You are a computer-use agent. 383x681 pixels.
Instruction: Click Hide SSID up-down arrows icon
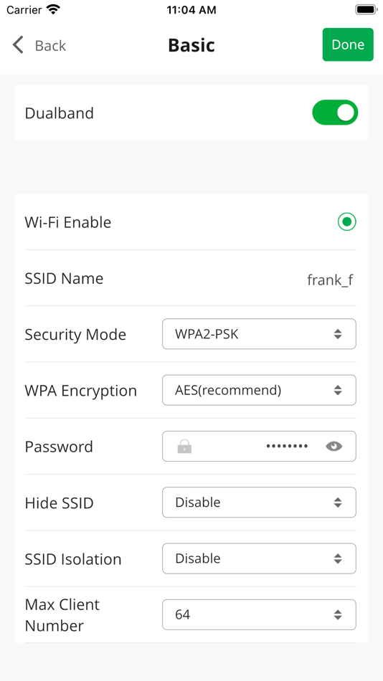coord(338,503)
